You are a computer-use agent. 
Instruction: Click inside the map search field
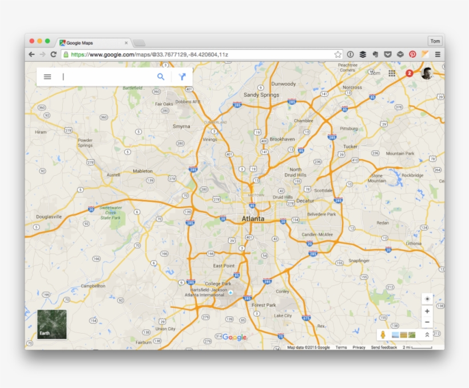[x=103, y=76]
